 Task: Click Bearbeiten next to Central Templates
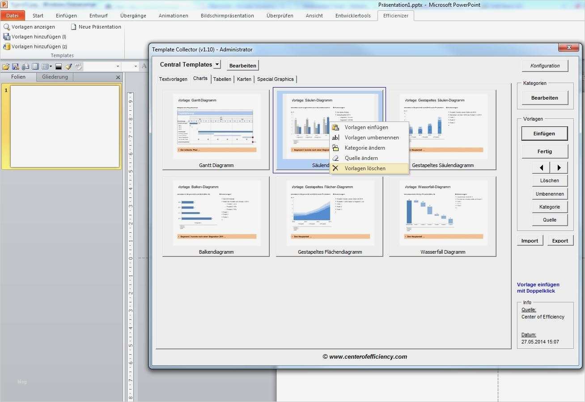click(x=243, y=66)
